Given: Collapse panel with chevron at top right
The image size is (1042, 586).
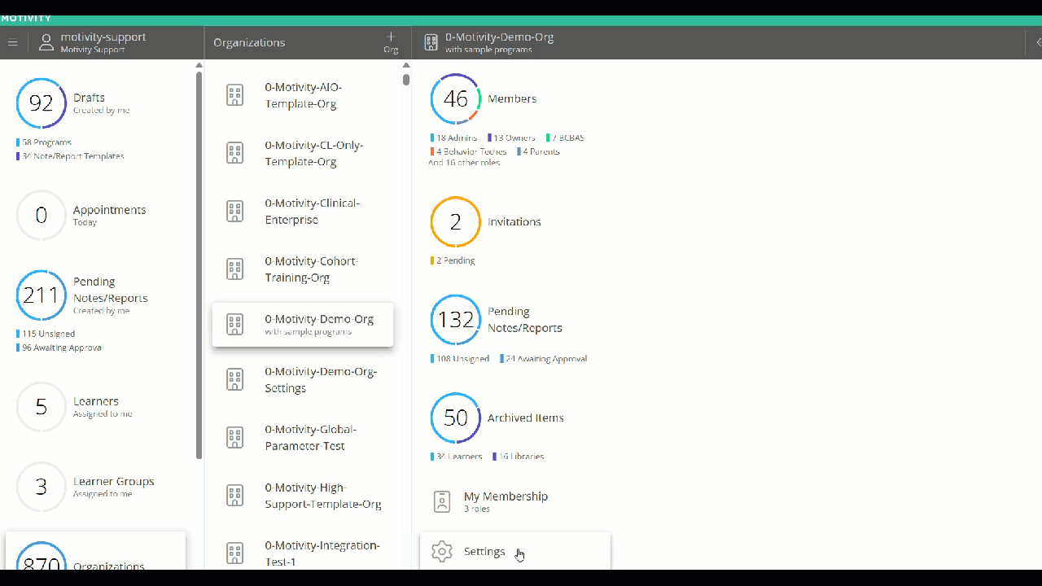Looking at the screenshot, I should pos(1038,42).
